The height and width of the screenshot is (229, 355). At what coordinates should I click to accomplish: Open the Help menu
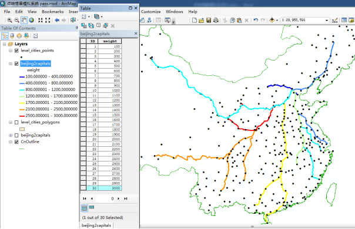pos(193,12)
